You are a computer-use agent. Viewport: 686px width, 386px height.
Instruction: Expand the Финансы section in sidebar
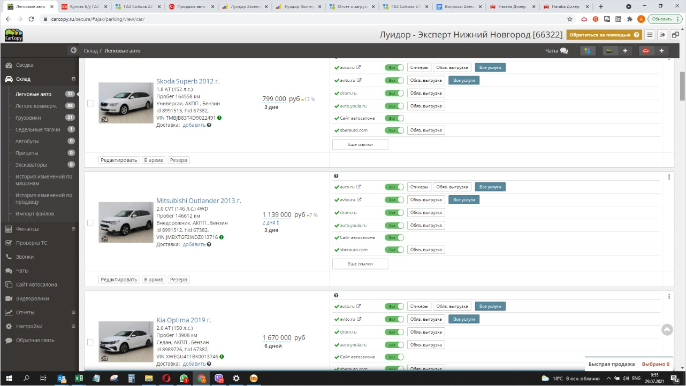pyautogui.click(x=73, y=229)
